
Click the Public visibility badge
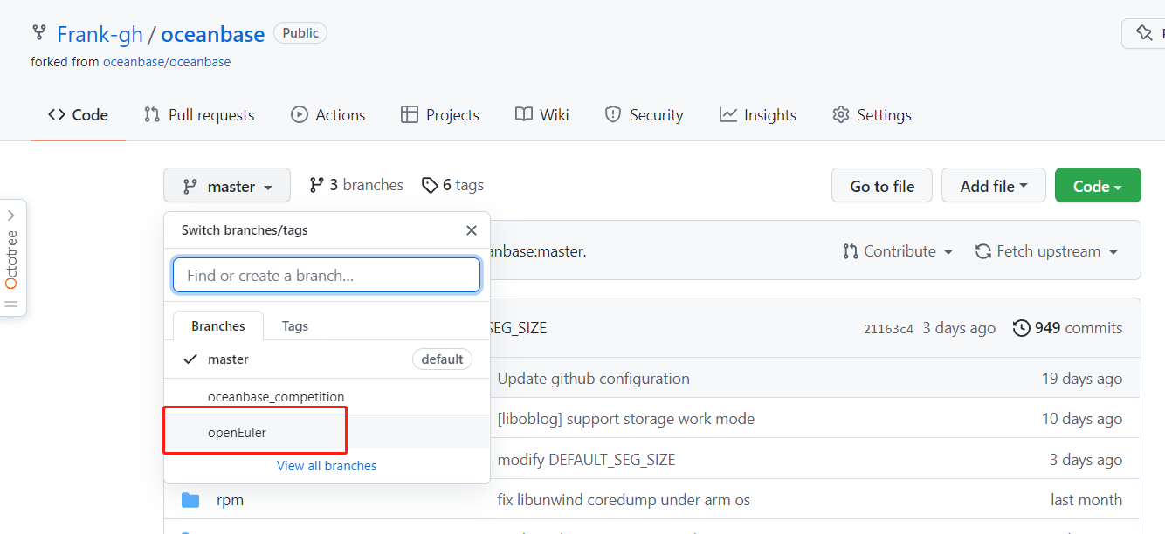(300, 33)
